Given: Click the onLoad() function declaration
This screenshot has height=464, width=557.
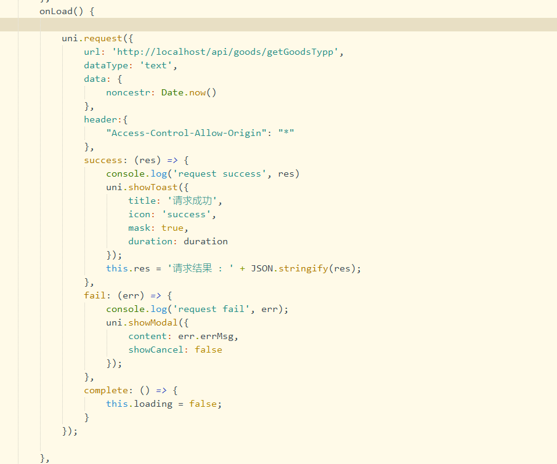Looking at the screenshot, I should coord(67,11).
